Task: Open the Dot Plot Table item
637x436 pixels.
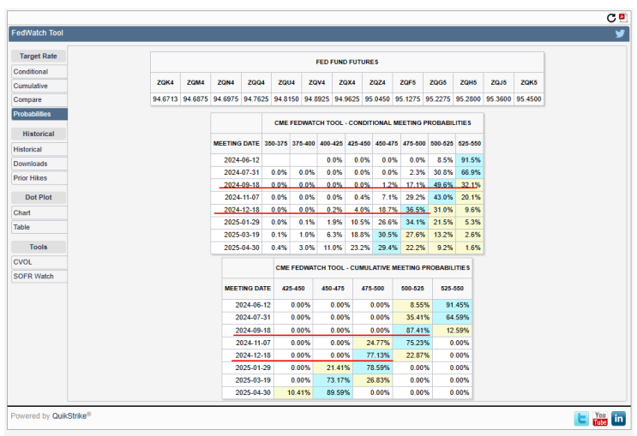Action: click(x=39, y=227)
